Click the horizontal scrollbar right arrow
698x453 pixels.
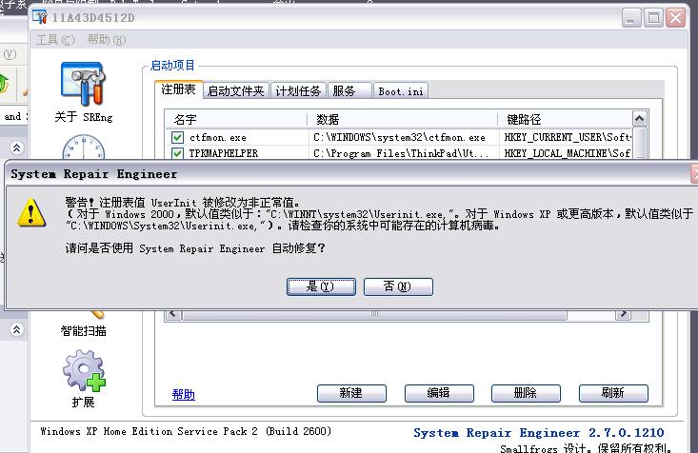(623, 315)
